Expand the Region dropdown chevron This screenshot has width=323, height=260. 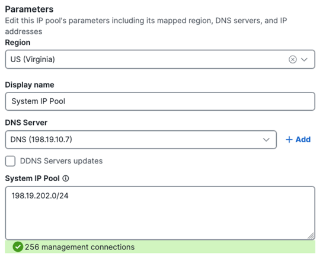point(304,59)
